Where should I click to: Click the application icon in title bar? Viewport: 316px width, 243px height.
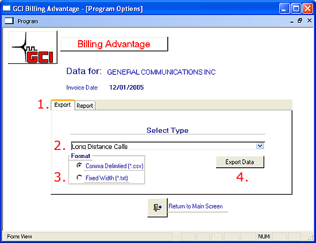coord(6,8)
